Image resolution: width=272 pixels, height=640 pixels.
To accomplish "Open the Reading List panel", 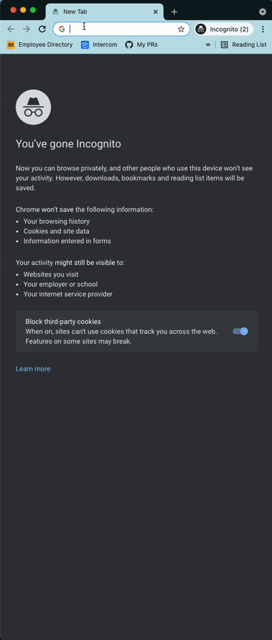I will point(243,45).
